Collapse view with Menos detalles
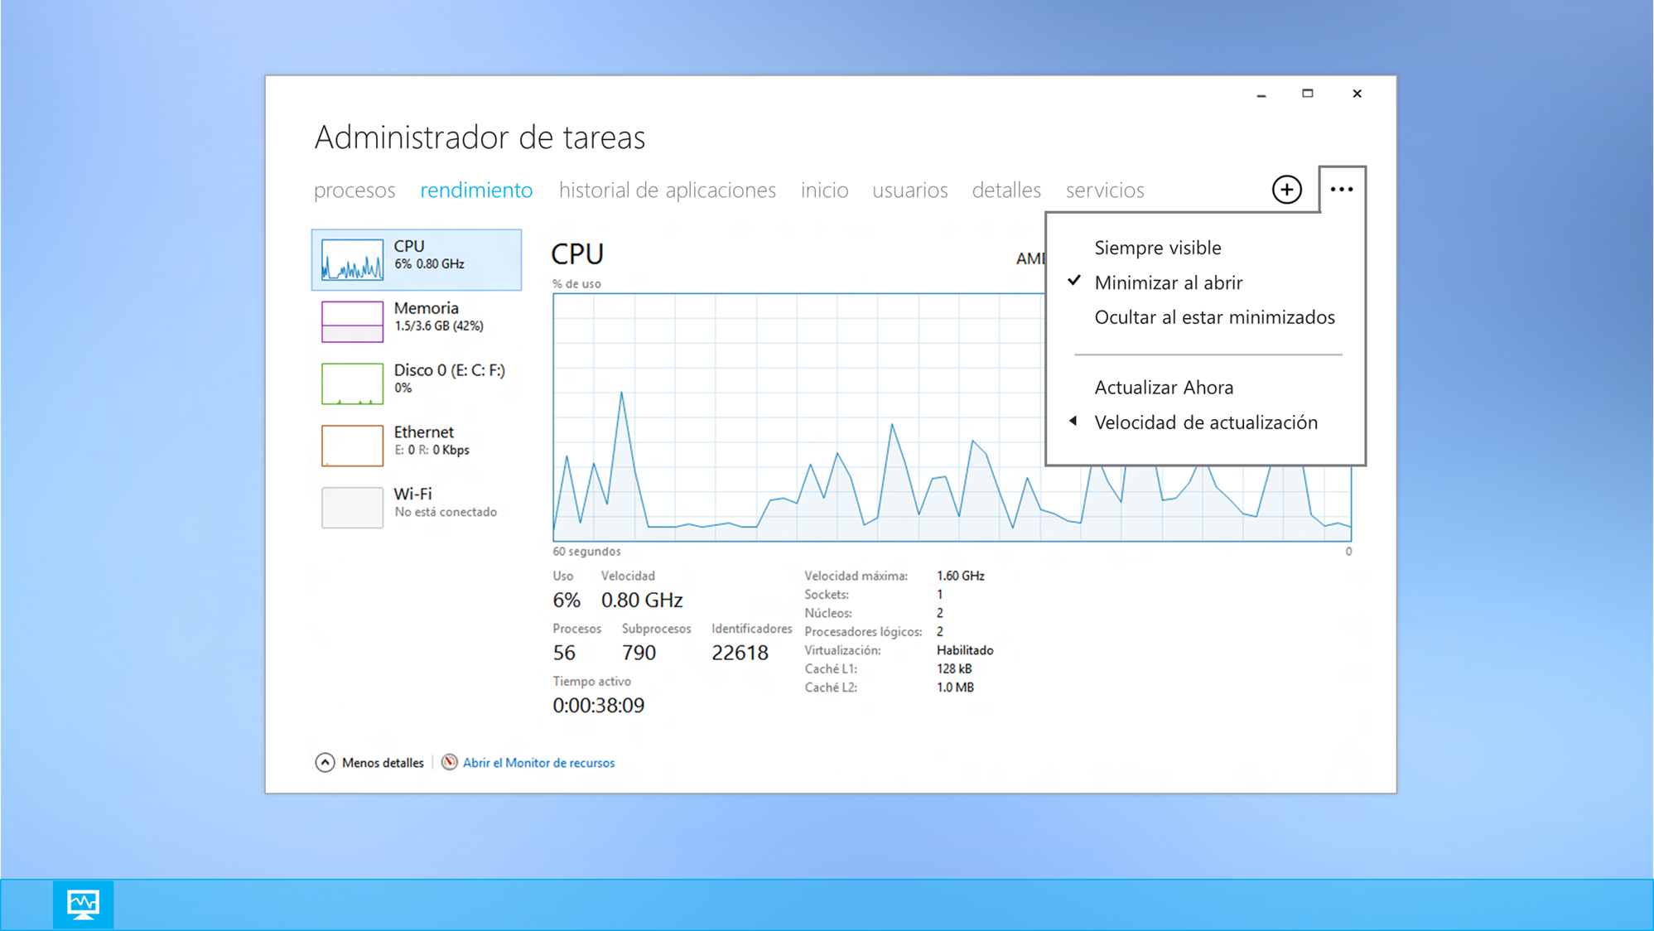The image size is (1654, 931). (369, 763)
